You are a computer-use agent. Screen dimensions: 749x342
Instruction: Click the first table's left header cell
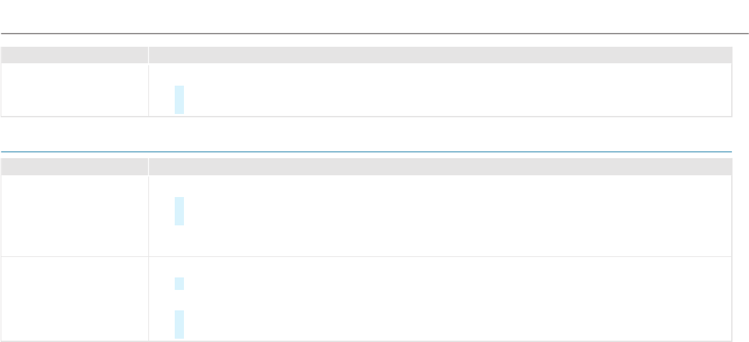tap(75, 55)
